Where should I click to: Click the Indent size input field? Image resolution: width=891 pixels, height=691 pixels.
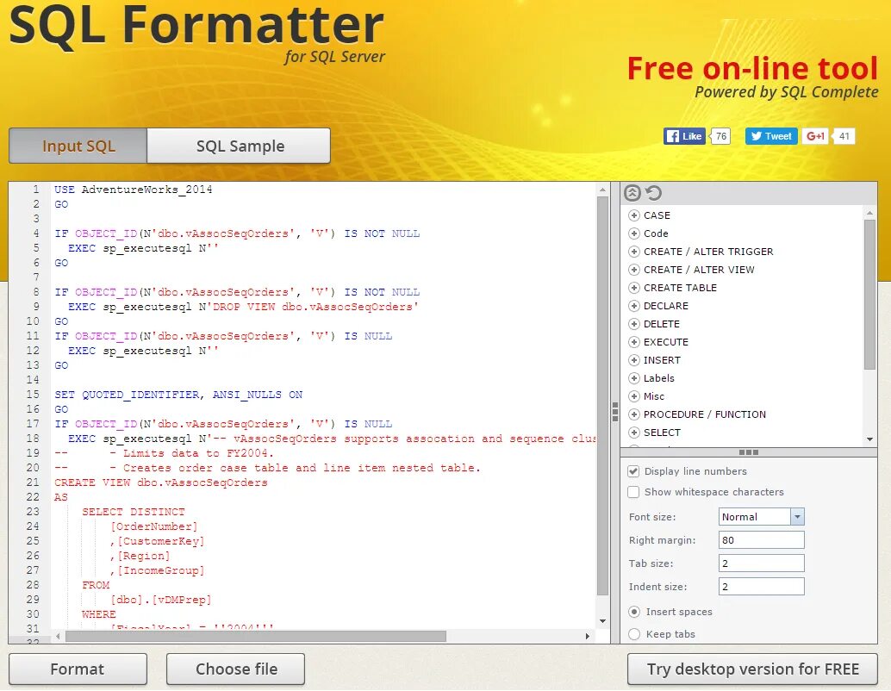762,587
